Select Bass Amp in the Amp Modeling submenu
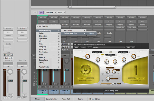This screenshot has height=101, width=154. point(74,31)
